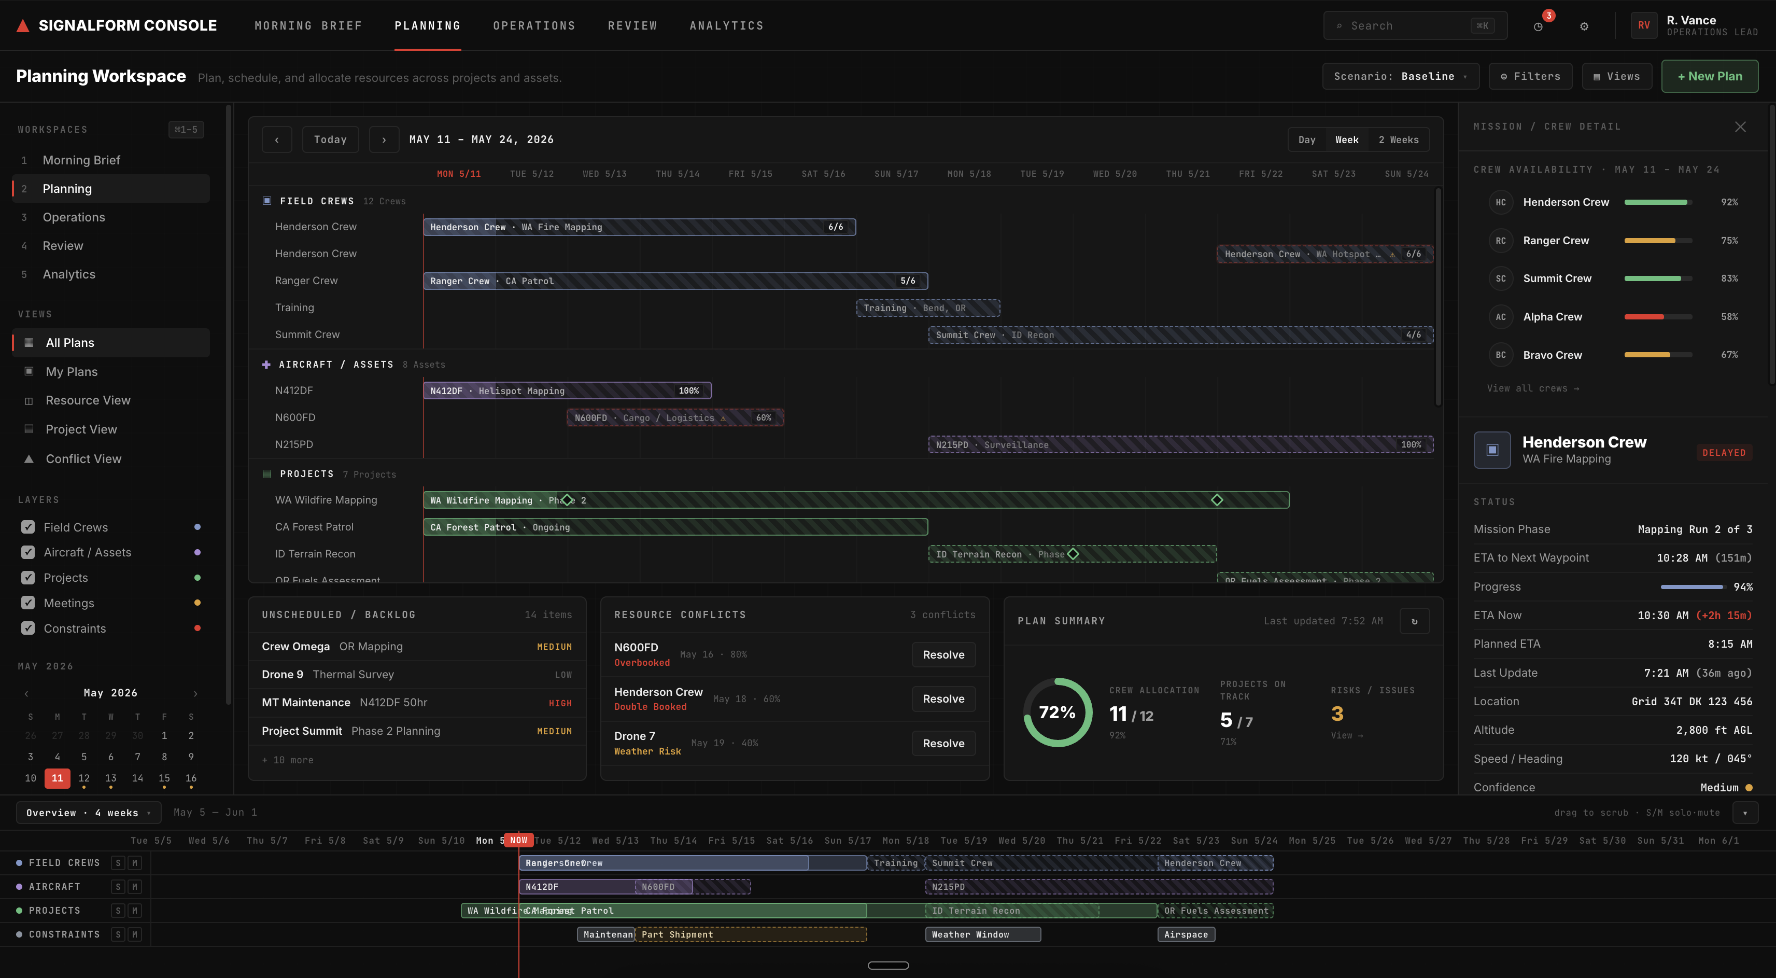Click the NOW marker on timeline
The width and height of the screenshot is (1776, 978).
click(x=518, y=840)
